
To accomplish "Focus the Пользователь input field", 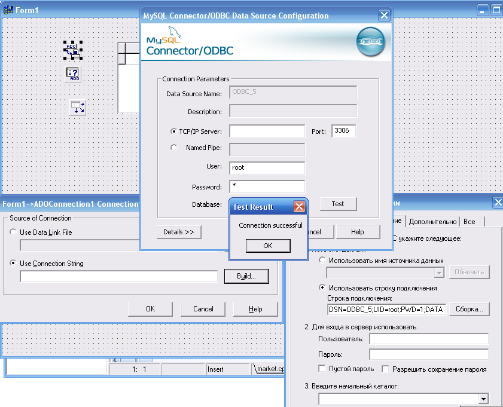I will (429, 339).
